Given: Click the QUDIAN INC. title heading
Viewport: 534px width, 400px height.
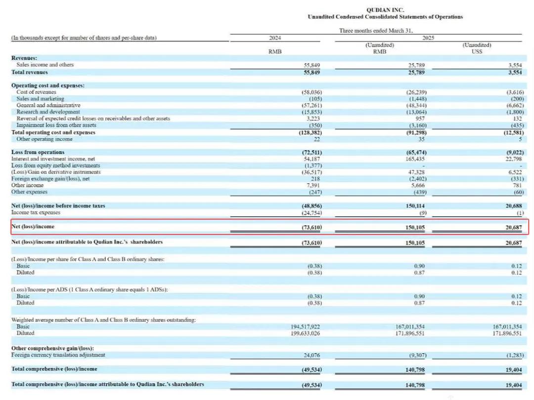Looking at the screenshot, I should [385, 10].
